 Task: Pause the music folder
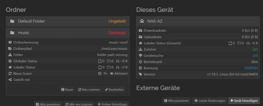(x=67, y=89)
